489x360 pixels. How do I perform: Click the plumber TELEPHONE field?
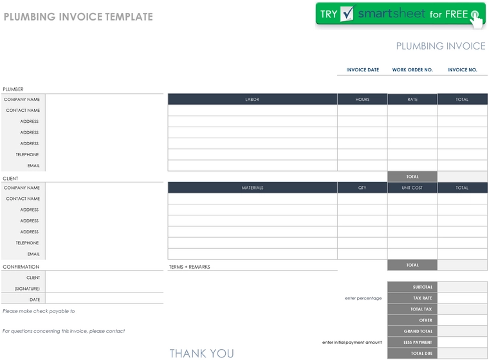coord(104,154)
